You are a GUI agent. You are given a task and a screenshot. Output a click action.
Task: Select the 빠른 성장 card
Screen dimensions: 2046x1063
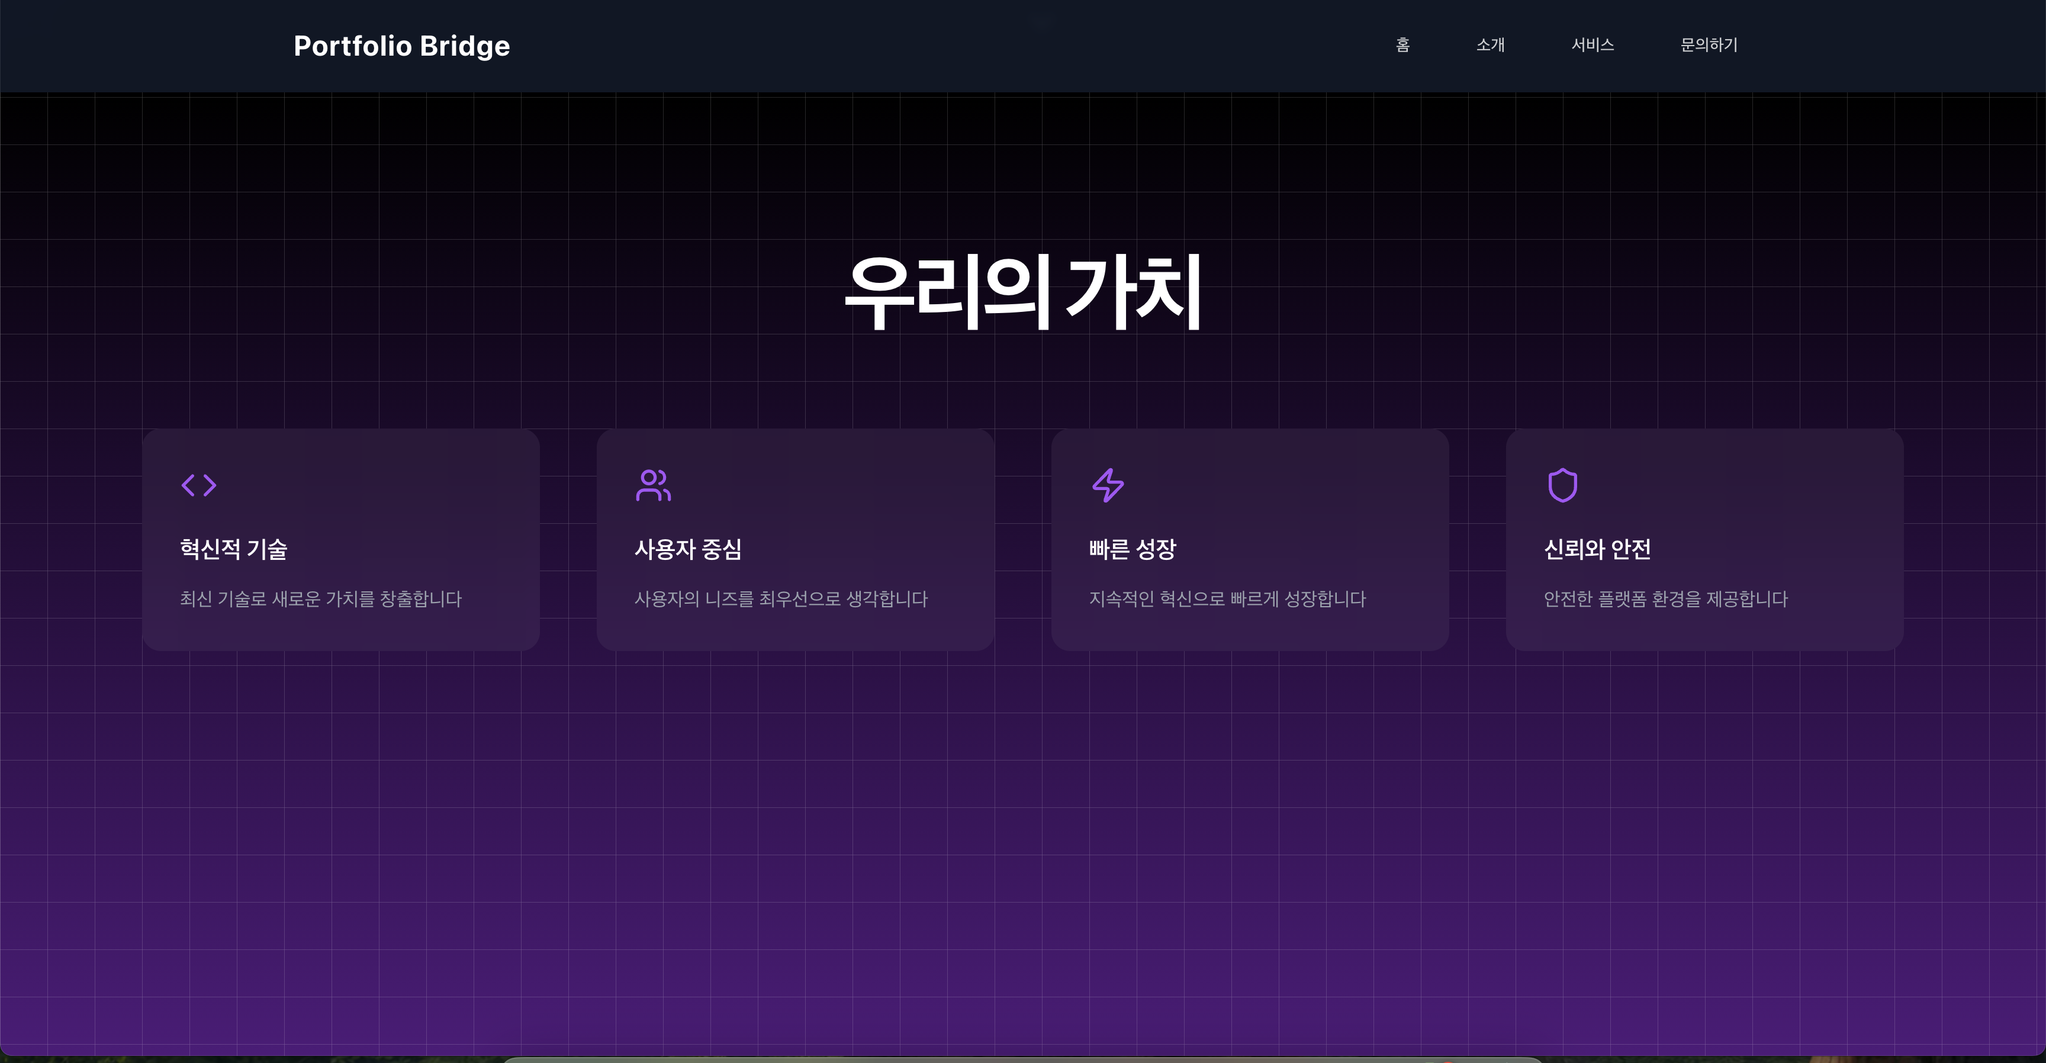point(1250,540)
